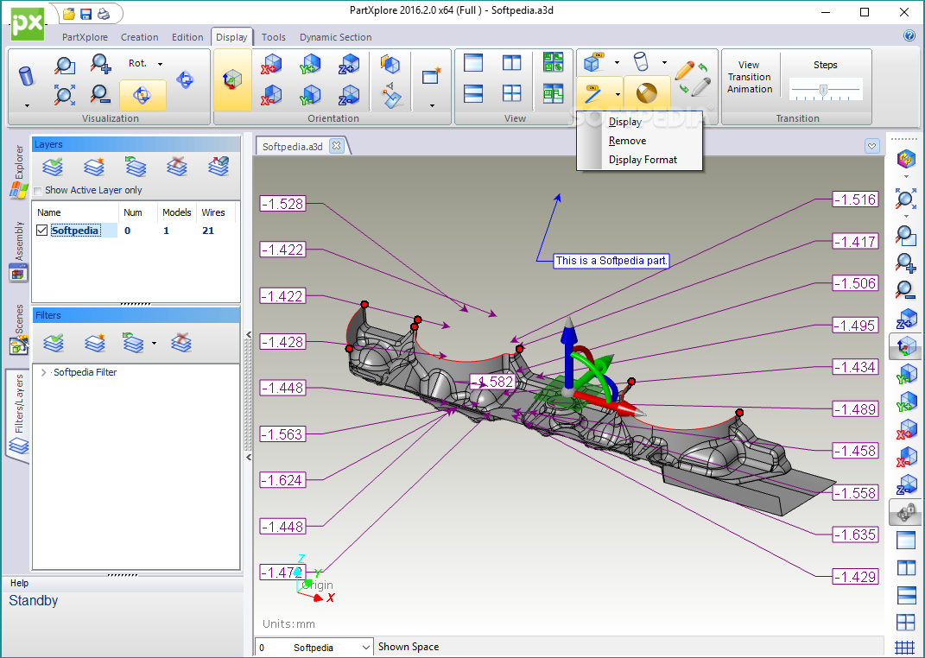
Task: Click the shaded sphere render icon
Action: click(x=647, y=93)
